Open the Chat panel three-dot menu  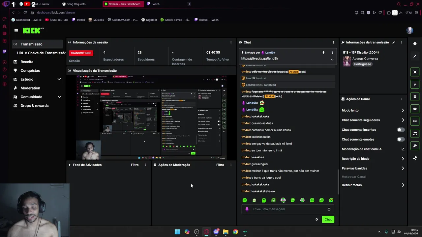coord(333,42)
